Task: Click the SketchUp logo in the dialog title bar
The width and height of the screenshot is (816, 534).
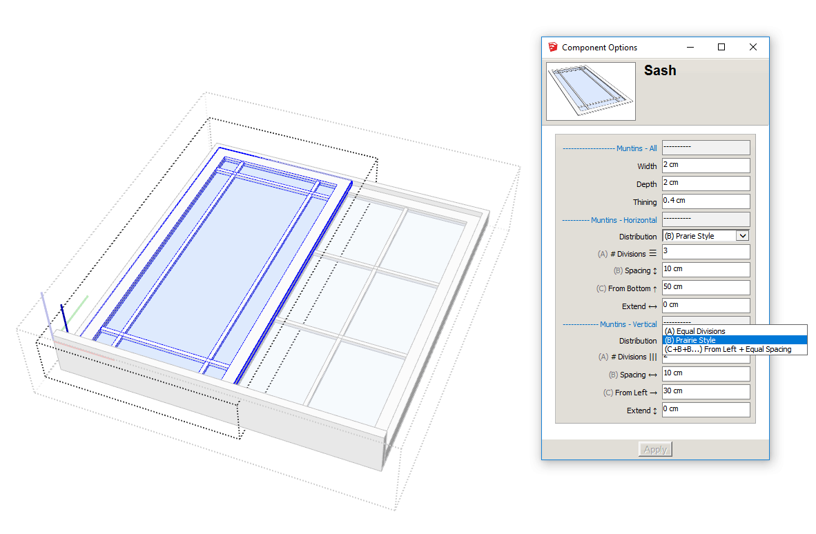Action: (x=552, y=48)
